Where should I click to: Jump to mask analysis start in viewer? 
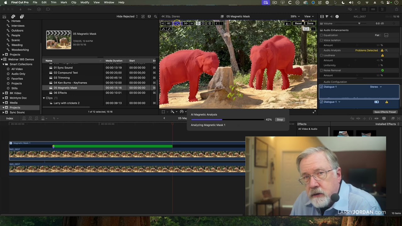coord(163,23)
